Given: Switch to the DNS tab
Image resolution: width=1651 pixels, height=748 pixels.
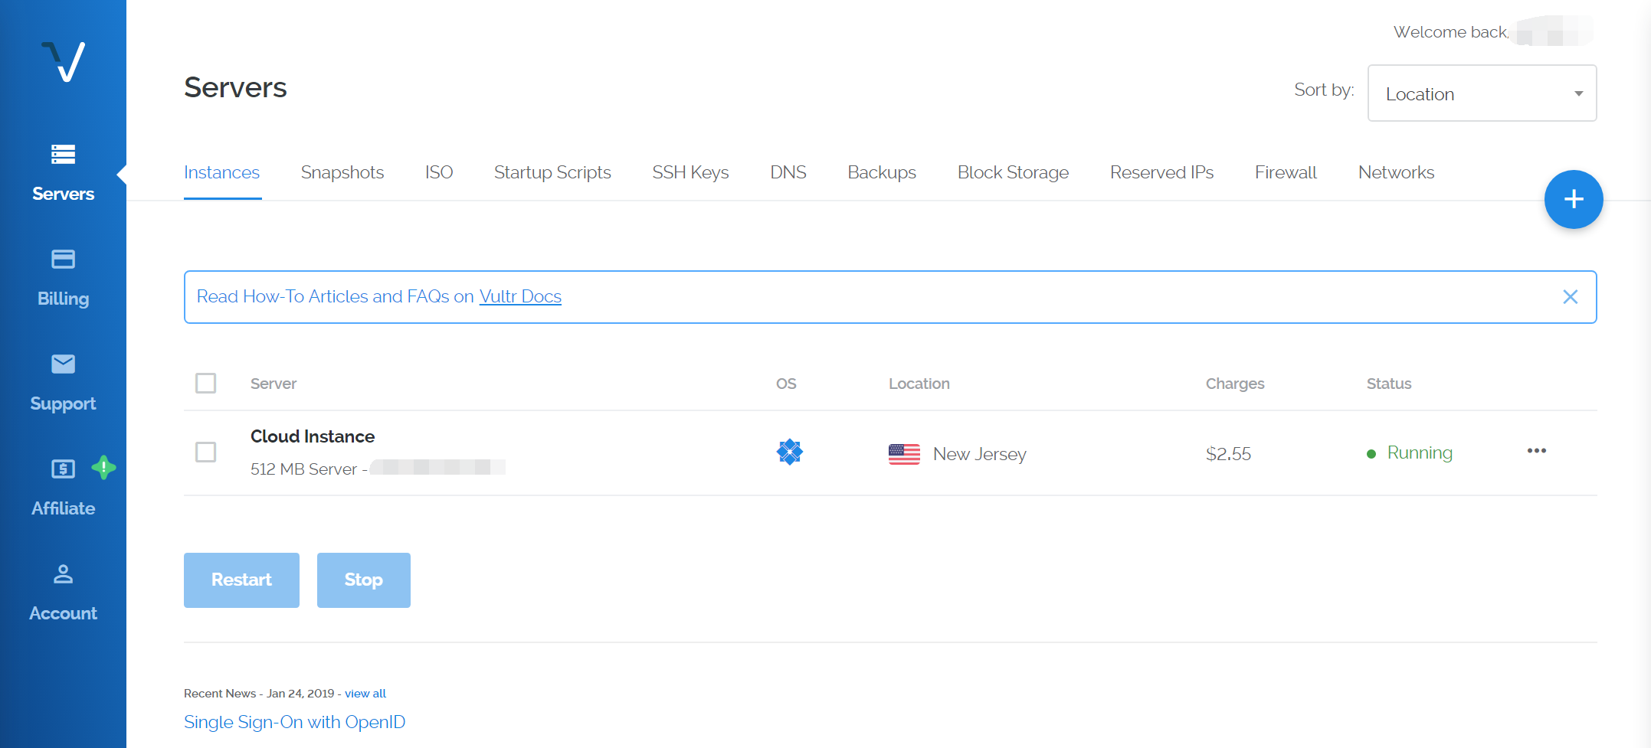Looking at the screenshot, I should click(x=788, y=173).
